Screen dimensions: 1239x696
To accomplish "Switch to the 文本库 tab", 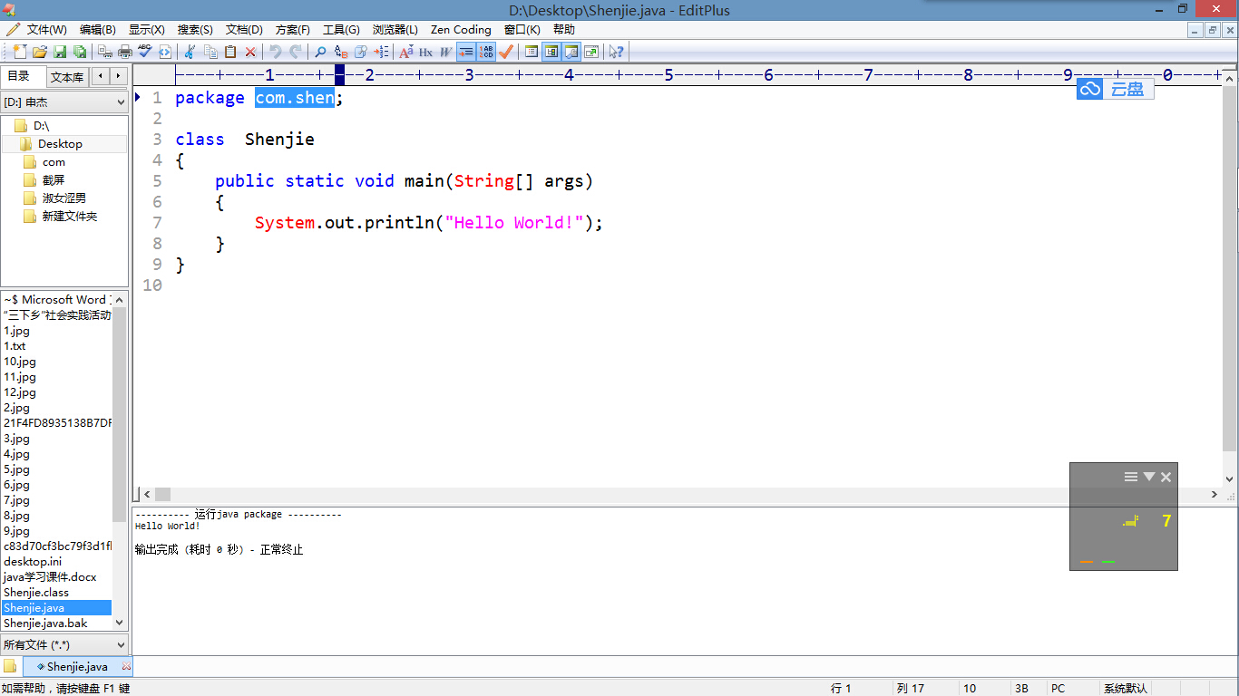I will tap(67, 76).
